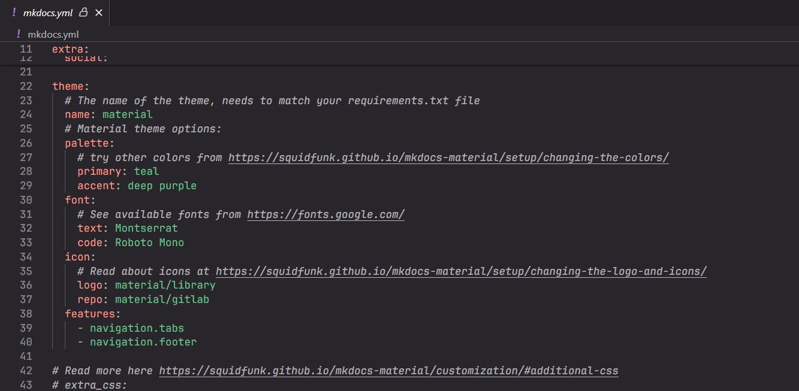Click the 'Montserrat' font value
Screen dimensions: 799x391
[x=146, y=228]
